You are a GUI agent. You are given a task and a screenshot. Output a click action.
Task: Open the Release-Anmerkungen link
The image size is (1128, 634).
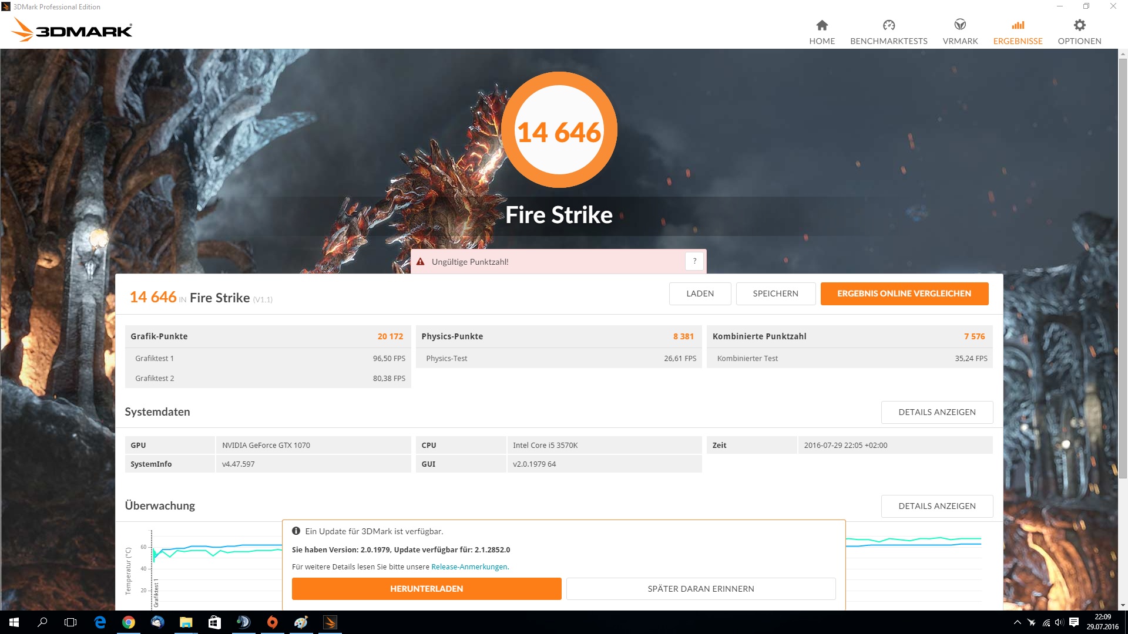tap(469, 566)
